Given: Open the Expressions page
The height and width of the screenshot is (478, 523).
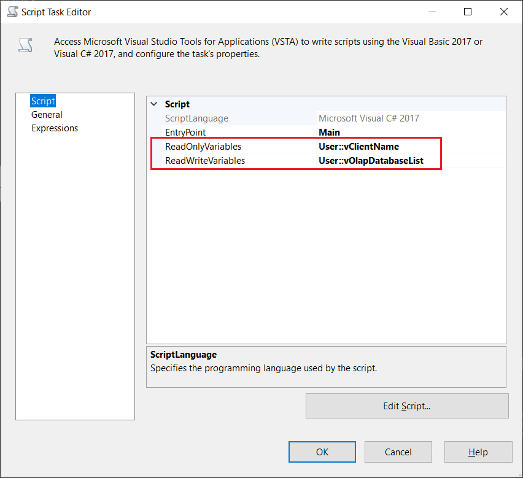Looking at the screenshot, I should 55,128.
